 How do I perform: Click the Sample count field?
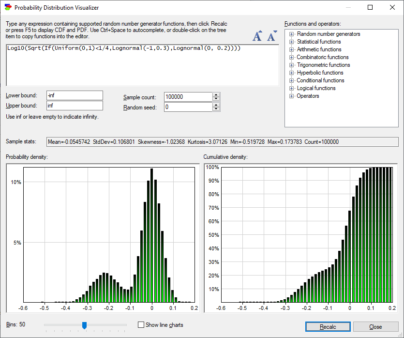[x=188, y=97]
